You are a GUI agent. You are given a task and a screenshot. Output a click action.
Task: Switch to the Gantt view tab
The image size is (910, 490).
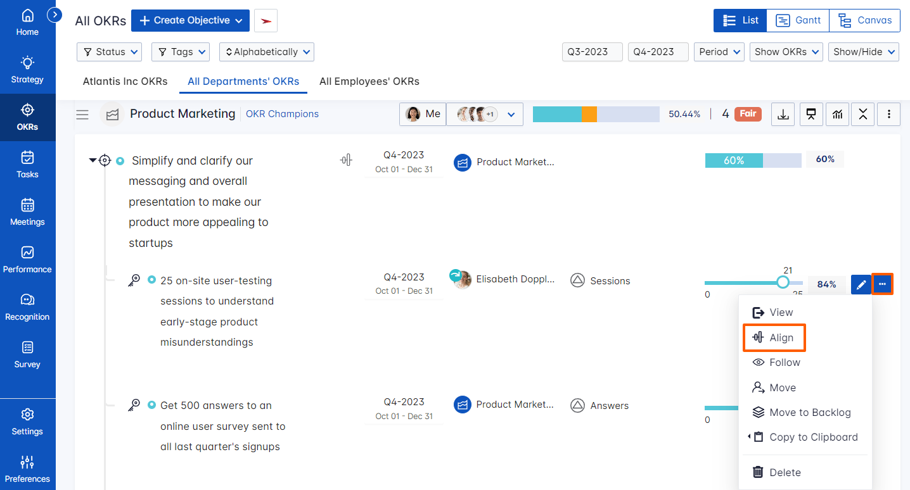(797, 20)
